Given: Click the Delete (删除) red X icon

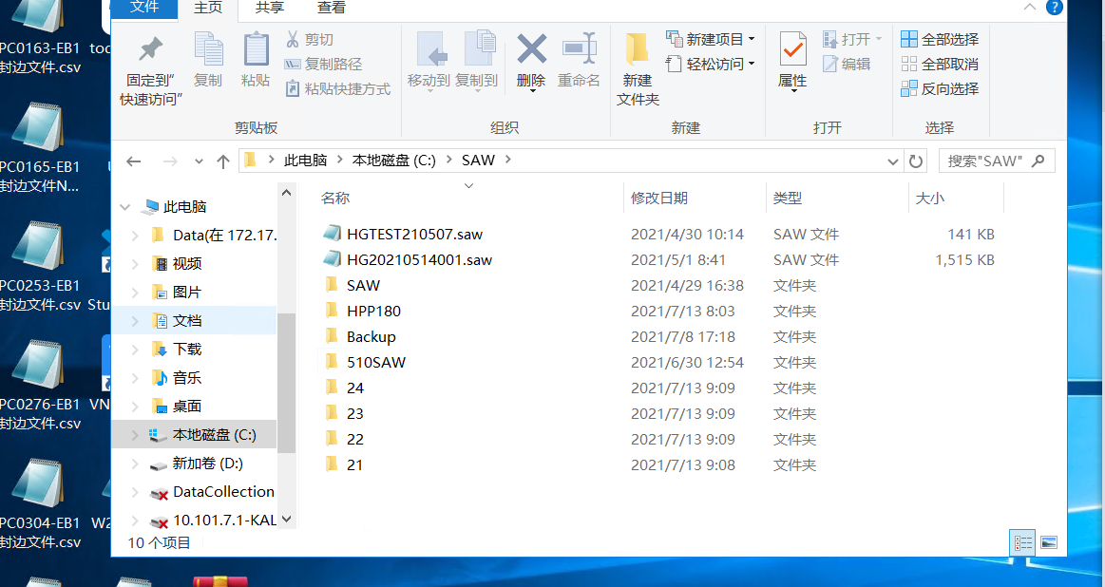Looking at the screenshot, I should [x=531, y=50].
